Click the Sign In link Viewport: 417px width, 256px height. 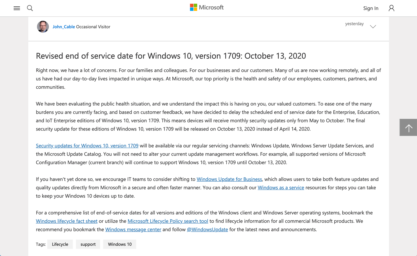[371, 8]
